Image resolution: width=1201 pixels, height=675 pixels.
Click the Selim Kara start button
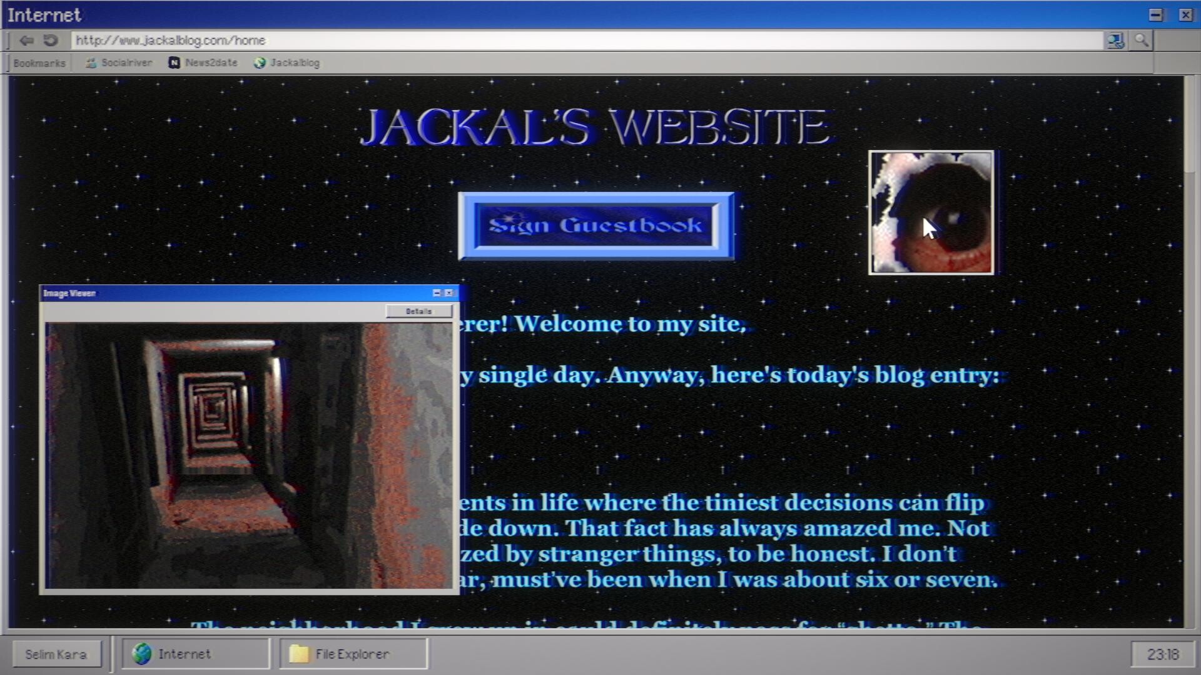coord(56,654)
